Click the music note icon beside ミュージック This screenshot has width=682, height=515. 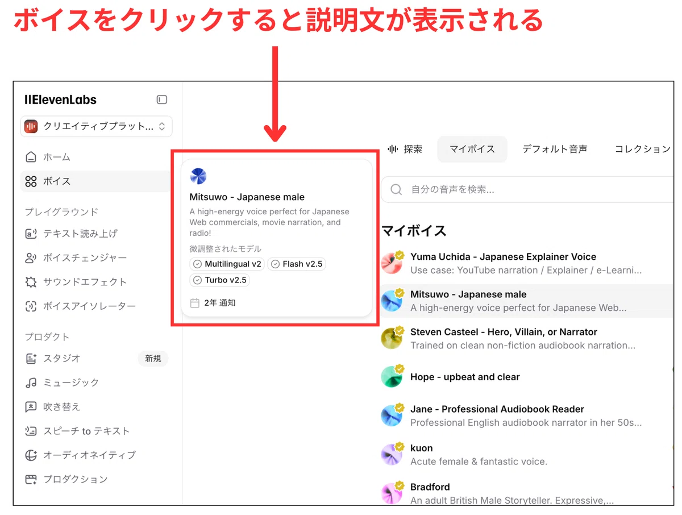[31, 383]
